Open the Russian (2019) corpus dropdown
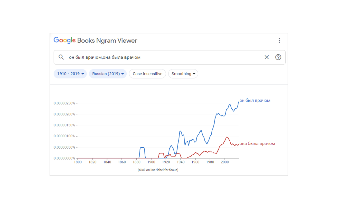 coord(108,74)
